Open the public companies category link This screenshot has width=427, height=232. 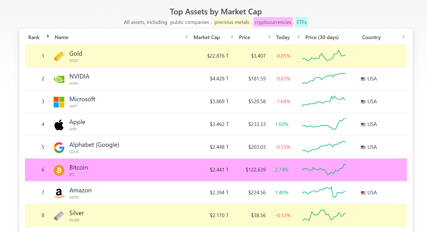coord(190,22)
